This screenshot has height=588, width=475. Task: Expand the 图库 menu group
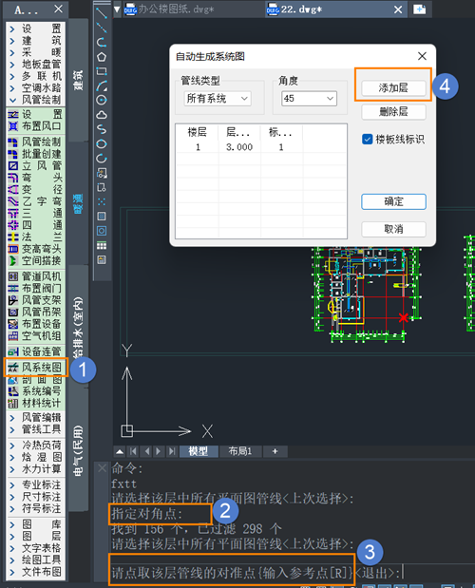click(x=36, y=523)
